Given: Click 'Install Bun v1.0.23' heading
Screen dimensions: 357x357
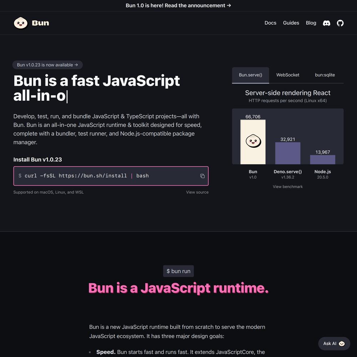Looking at the screenshot, I should 37,160.
